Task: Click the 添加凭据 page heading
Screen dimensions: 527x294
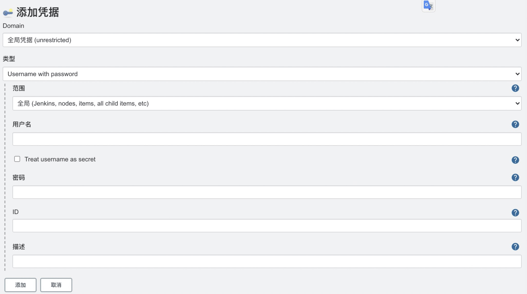Action: coord(38,12)
